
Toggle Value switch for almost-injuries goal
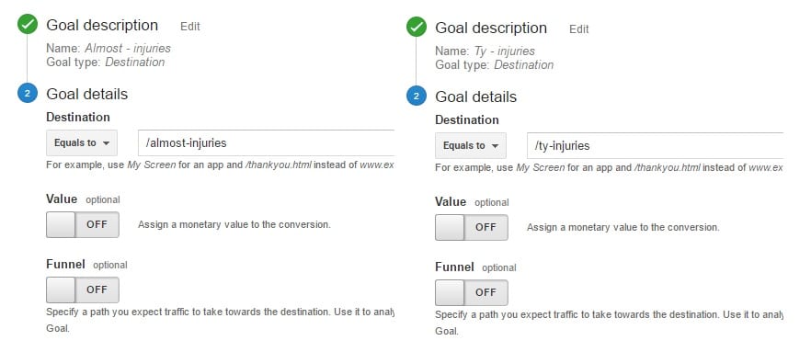click(82, 224)
